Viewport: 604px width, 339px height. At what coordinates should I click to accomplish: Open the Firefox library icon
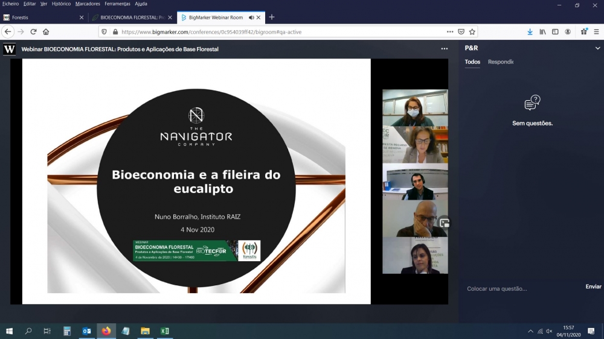(x=543, y=32)
